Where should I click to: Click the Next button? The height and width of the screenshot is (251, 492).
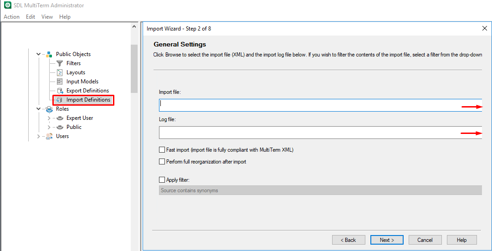tap(387, 240)
